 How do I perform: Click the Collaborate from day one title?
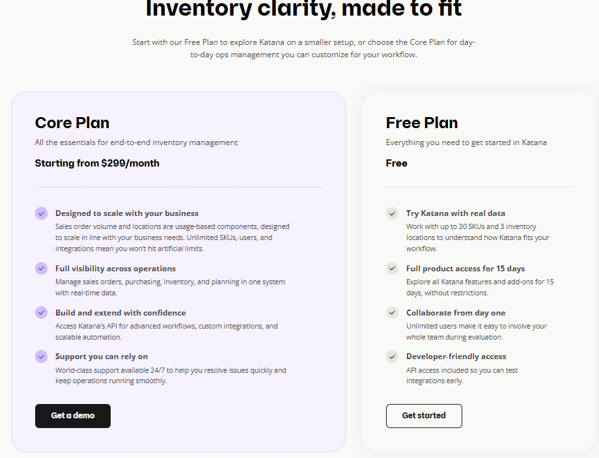point(456,313)
